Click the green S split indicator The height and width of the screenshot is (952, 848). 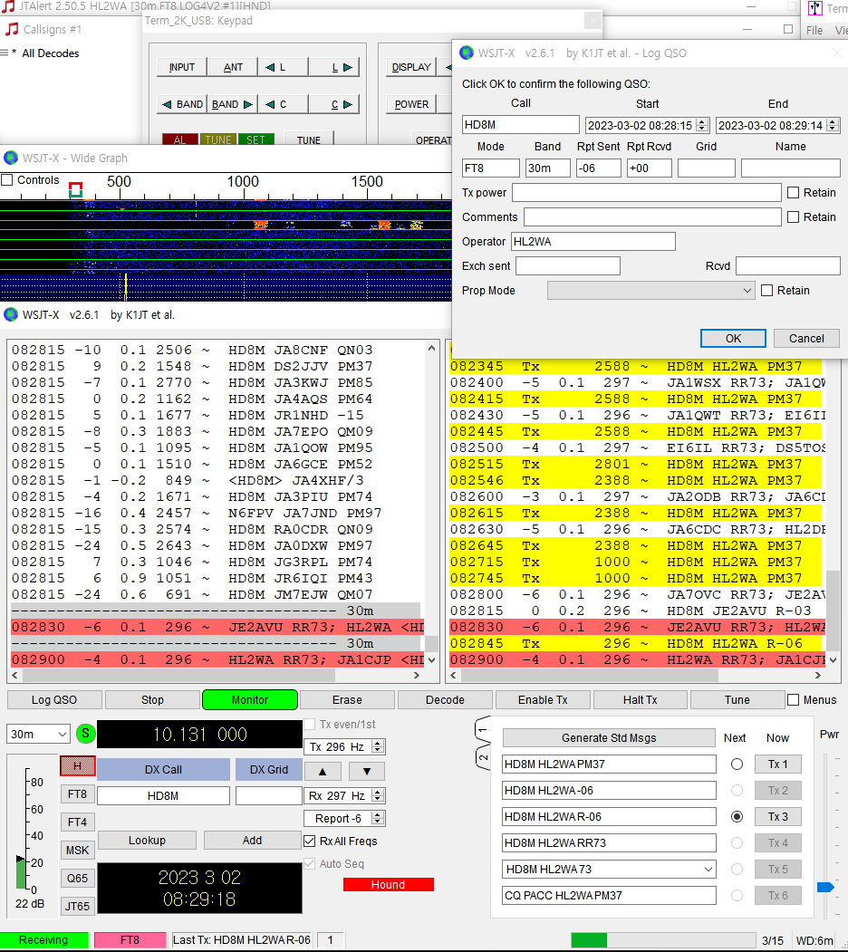tap(85, 734)
